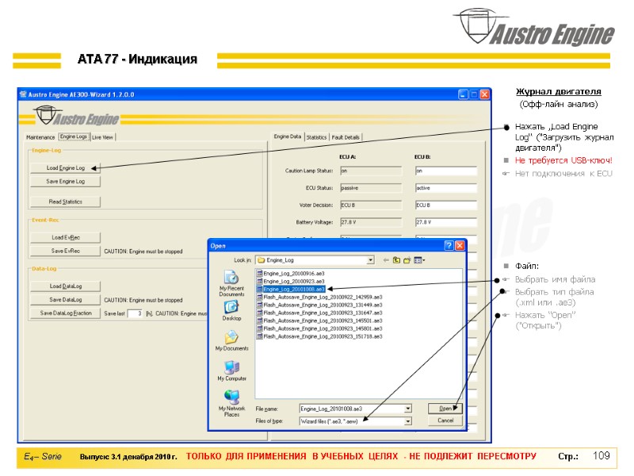Screen dimensions: 634x476
Task: Go to Desktop shortcut in Open dialog
Action: pyautogui.click(x=231, y=311)
